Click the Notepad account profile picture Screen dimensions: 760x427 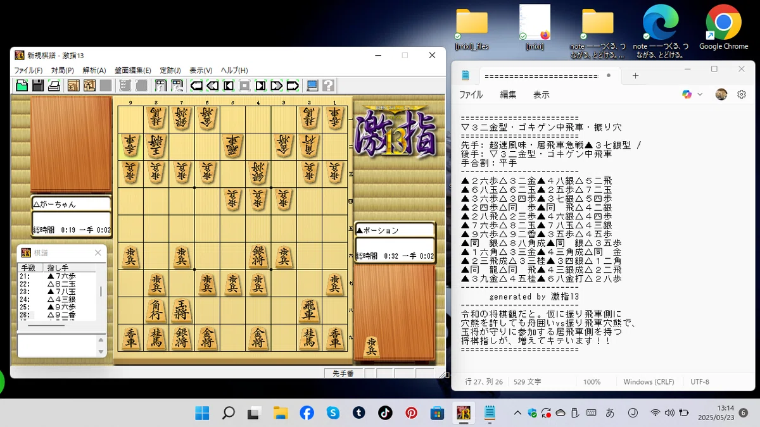pyautogui.click(x=721, y=94)
